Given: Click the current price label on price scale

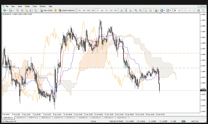Looking at the screenshot, I should click(x=203, y=91).
